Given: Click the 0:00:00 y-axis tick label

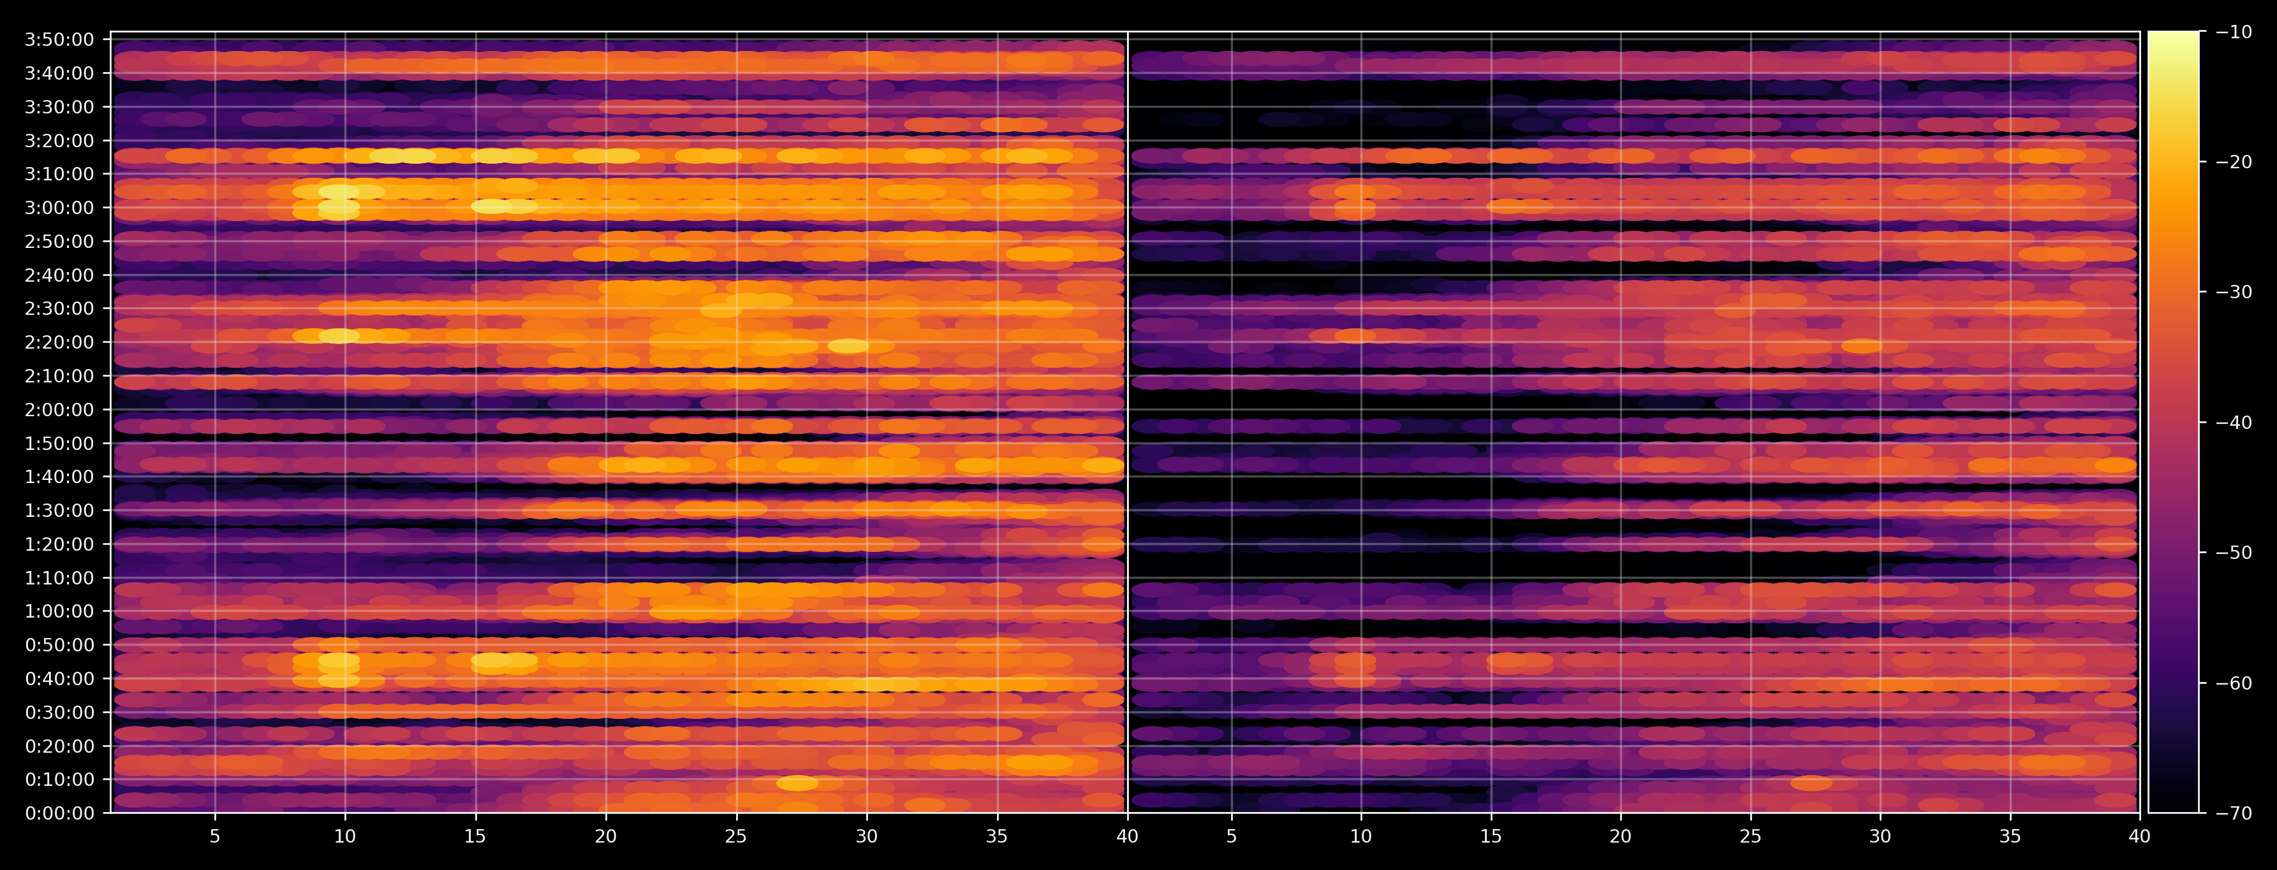Looking at the screenshot, I should coord(59,813).
